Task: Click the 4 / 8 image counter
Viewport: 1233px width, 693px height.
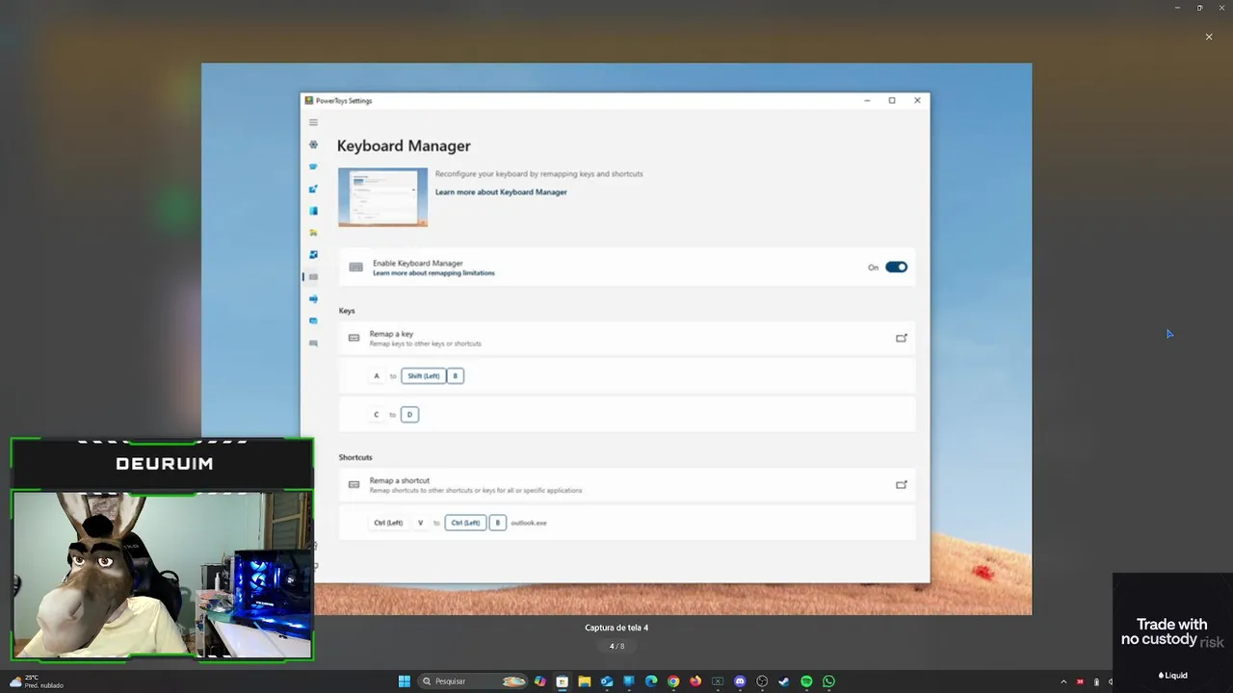Action: [616, 646]
